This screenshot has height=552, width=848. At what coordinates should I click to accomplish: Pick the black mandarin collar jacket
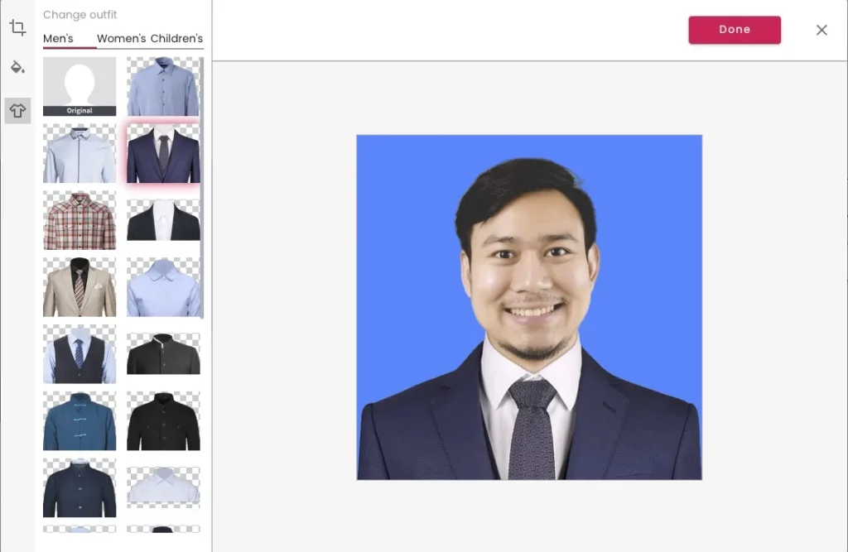point(163,354)
